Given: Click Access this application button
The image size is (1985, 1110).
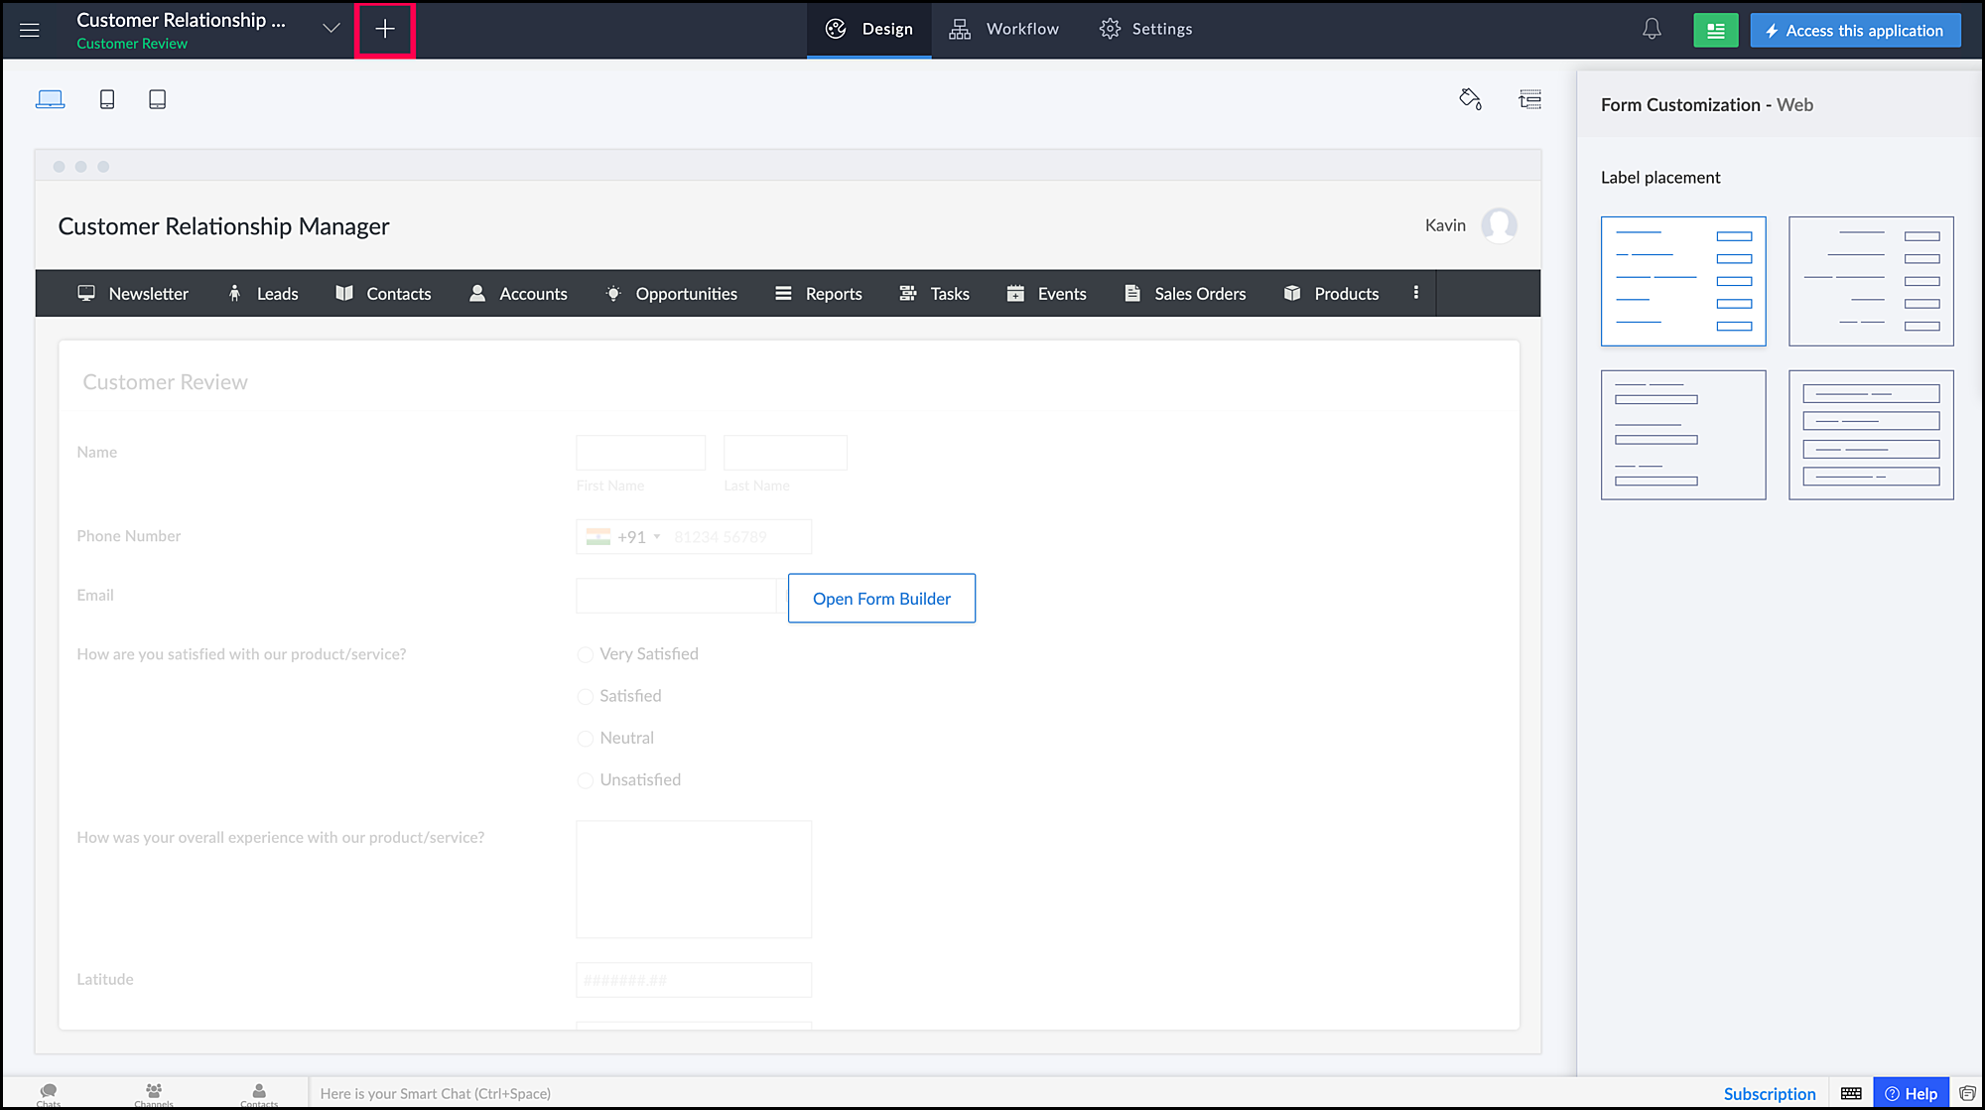Looking at the screenshot, I should pos(1855,30).
